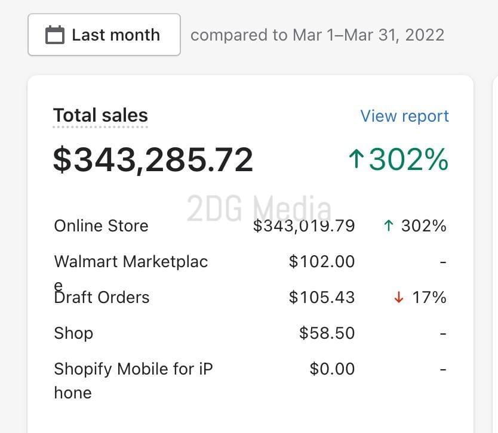Click the compared to Mar 1–Mar 31, 2022 text
Viewport: 498px width, 433px height.
tap(317, 35)
